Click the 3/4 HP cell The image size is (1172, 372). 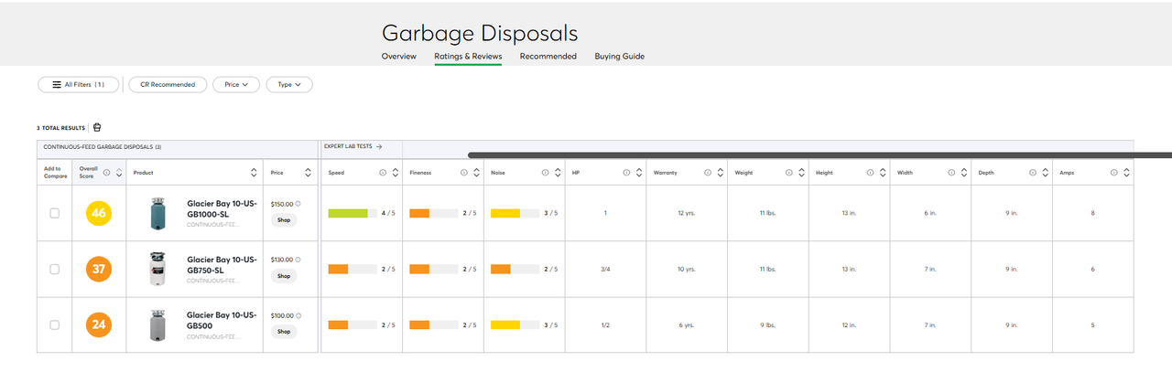[605, 269]
